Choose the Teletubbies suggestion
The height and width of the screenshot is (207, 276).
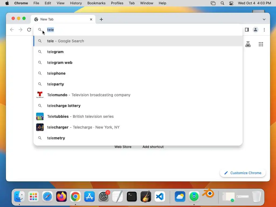click(x=138, y=116)
